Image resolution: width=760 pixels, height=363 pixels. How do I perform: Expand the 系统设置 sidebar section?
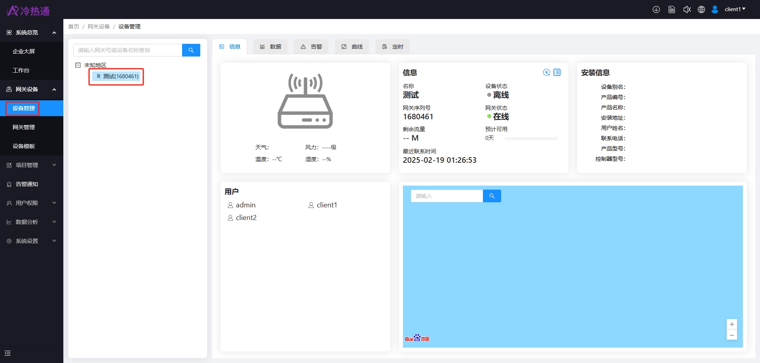(32, 241)
